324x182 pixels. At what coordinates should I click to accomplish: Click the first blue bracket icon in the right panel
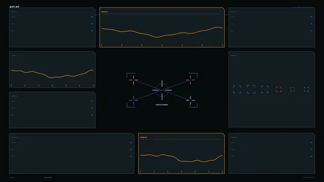pyautogui.click(x=237, y=89)
